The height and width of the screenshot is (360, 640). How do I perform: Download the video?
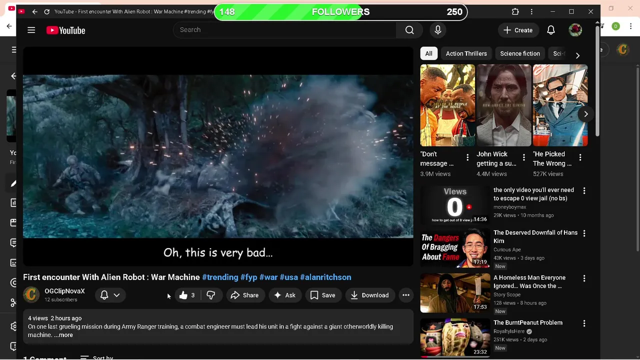pos(369,295)
